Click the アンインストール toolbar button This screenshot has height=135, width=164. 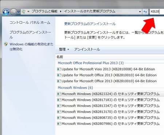click(87, 49)
